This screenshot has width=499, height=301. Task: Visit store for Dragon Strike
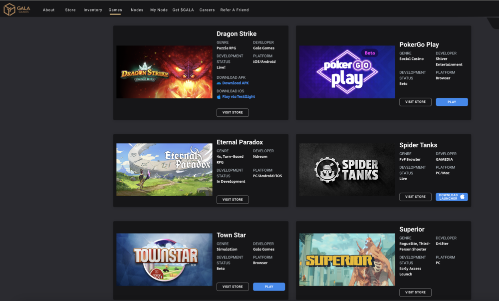[x=233, y=113]
